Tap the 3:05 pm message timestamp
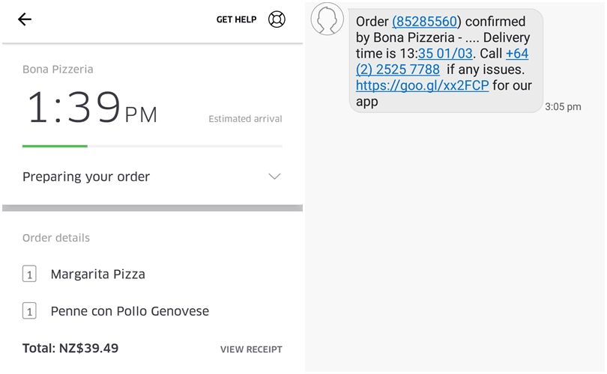 pos(563,107)
